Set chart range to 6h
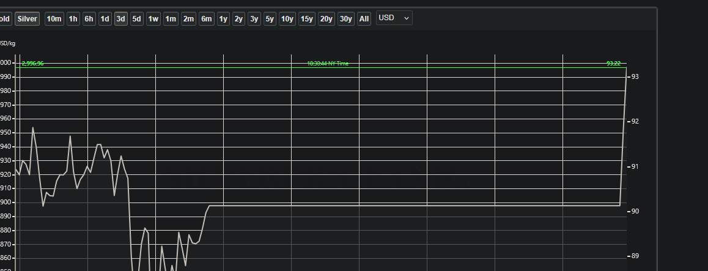Image resolution: width=708 pixels, height=271 pixels. (89, 19)
